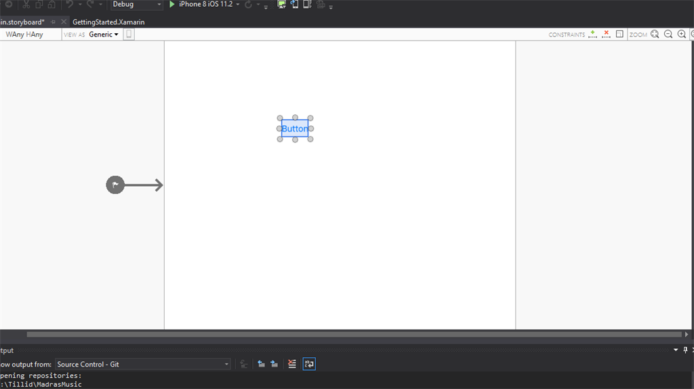The width and height of the screenshot is (694, 389).
Task: Open the Redo history dropdown arrow
Action: tap(101, 5)
